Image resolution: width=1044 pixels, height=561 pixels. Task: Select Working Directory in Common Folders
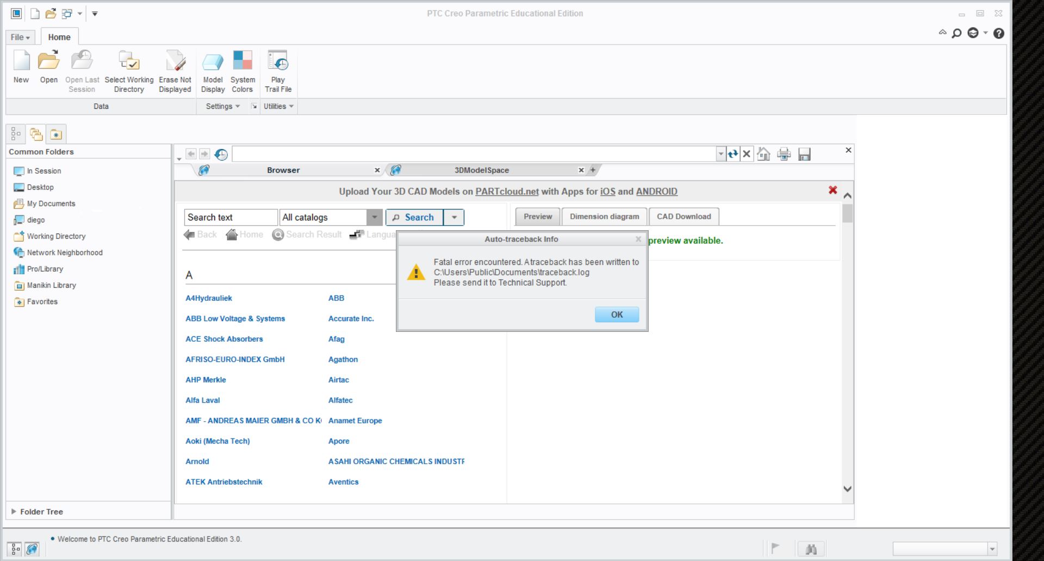[x=49, y=236]
